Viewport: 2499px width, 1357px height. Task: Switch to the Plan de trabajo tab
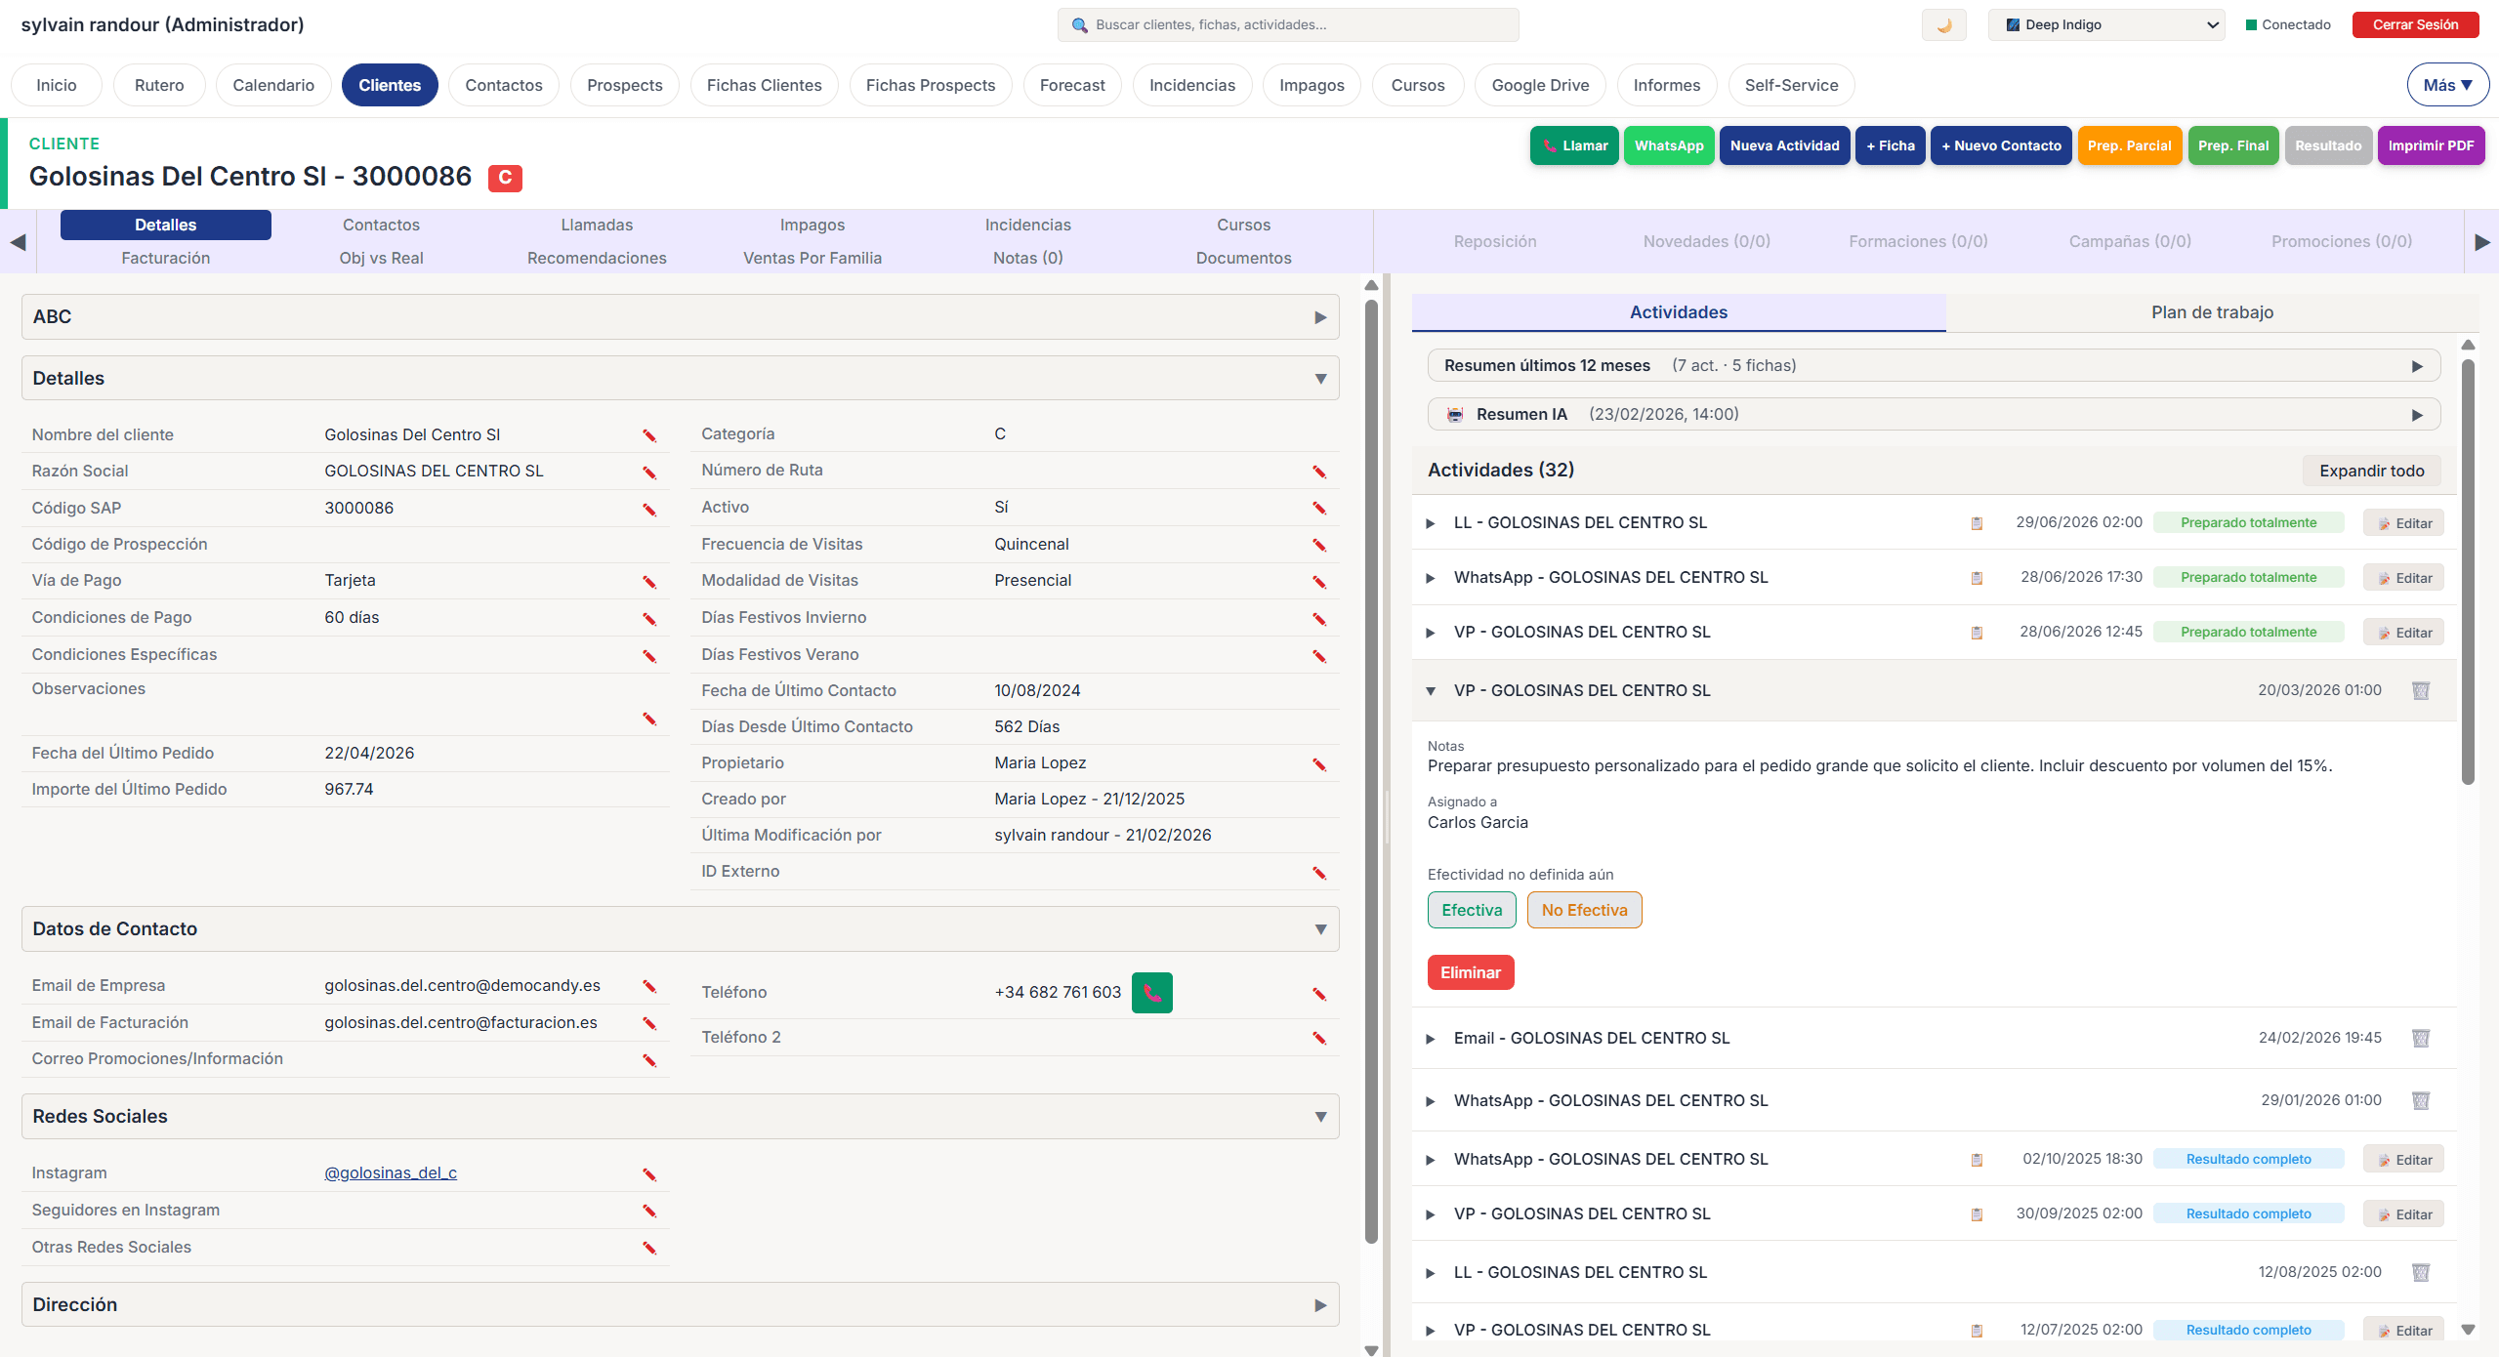pos(2212,312)
